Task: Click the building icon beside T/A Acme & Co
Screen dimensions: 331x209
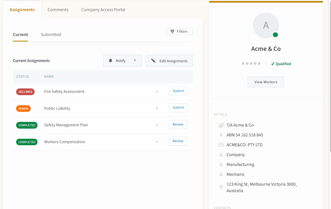Action: pyautogui.click(x=221, y=125)
